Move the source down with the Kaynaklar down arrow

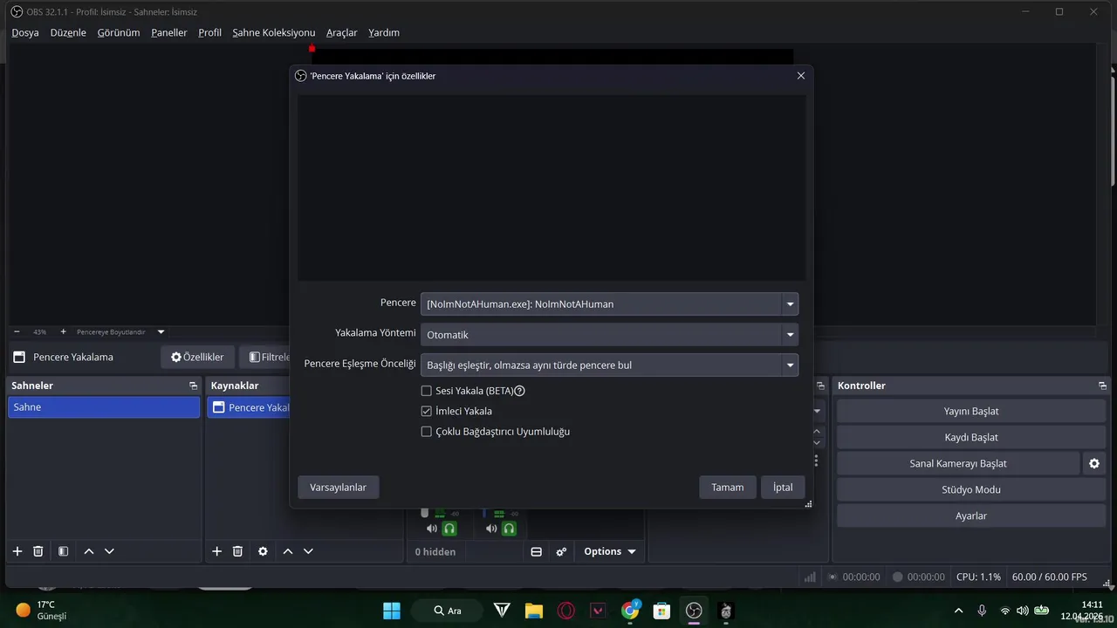308,551
